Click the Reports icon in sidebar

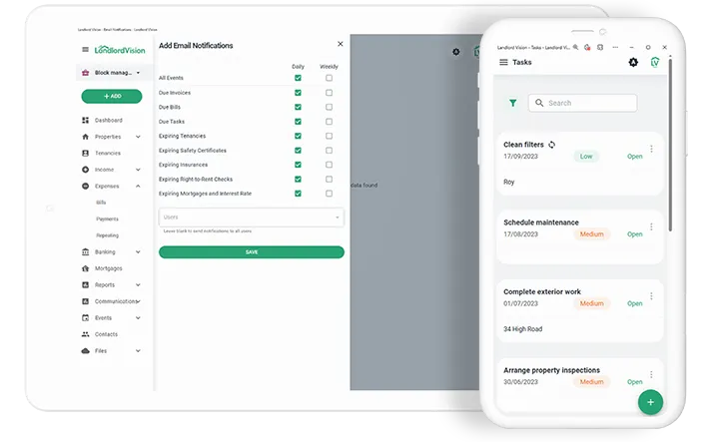(85, 284)
